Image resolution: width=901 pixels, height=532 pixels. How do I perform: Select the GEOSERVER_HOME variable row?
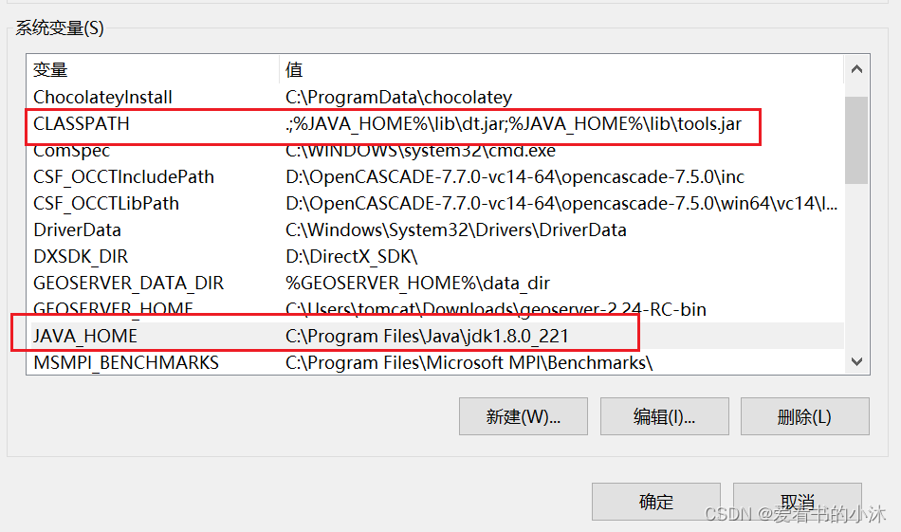coord(435,309)
